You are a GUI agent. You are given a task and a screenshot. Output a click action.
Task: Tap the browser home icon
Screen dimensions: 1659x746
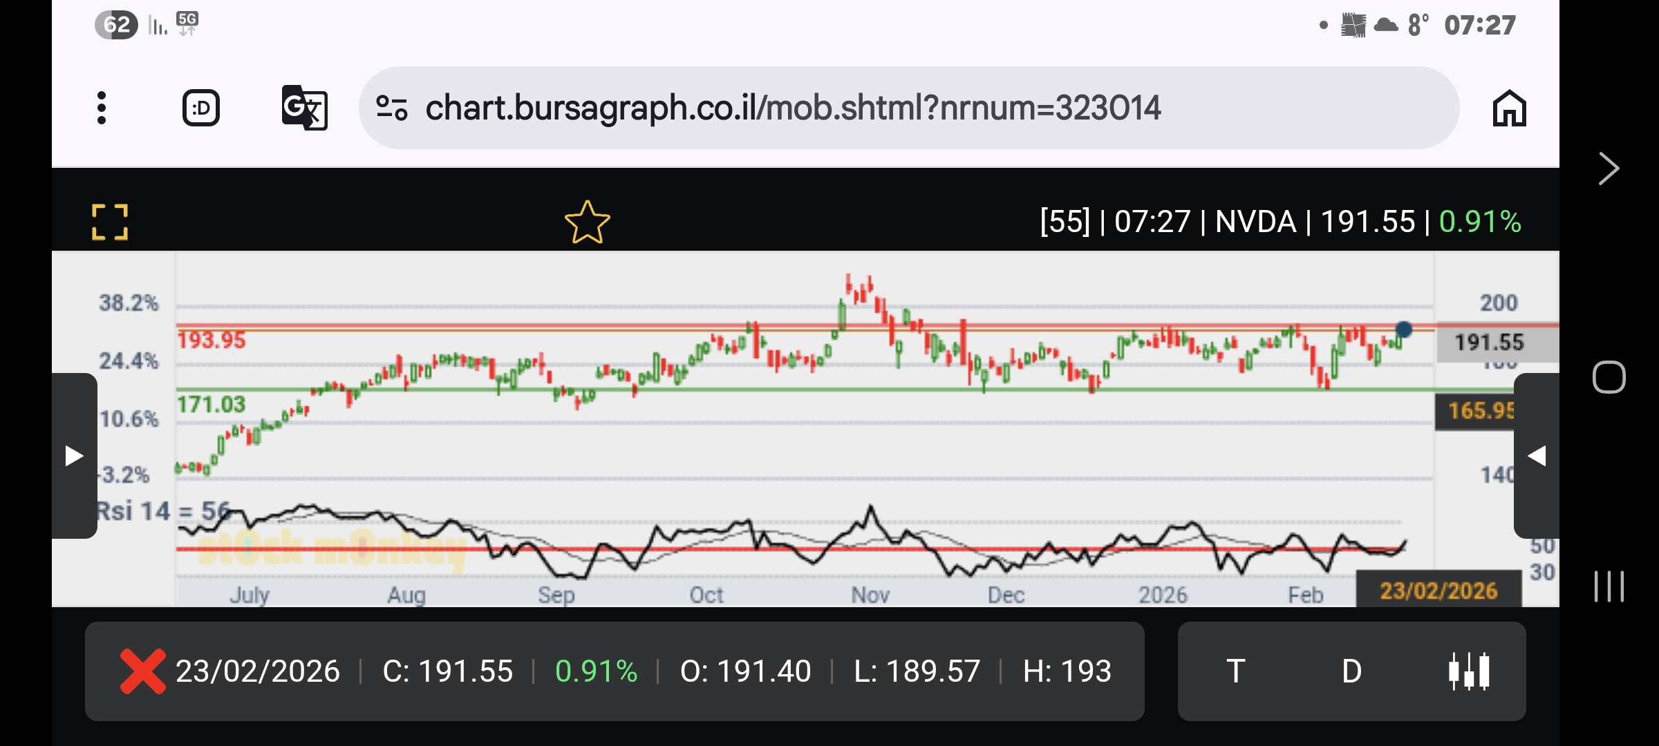tap(1509, 108)
